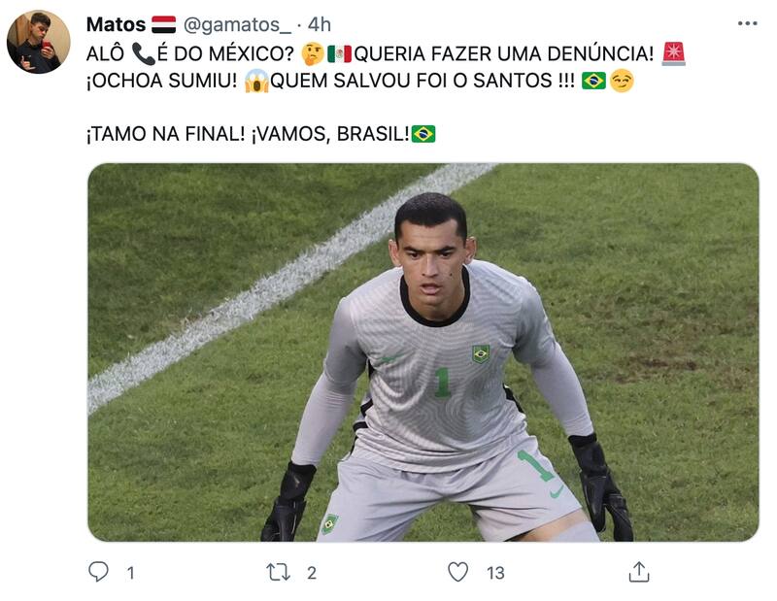The height and width of the screenshot is (601, 777).
Task: Click the Brazil flag after VAMOS, BRASIL
Action: (423, 134)
